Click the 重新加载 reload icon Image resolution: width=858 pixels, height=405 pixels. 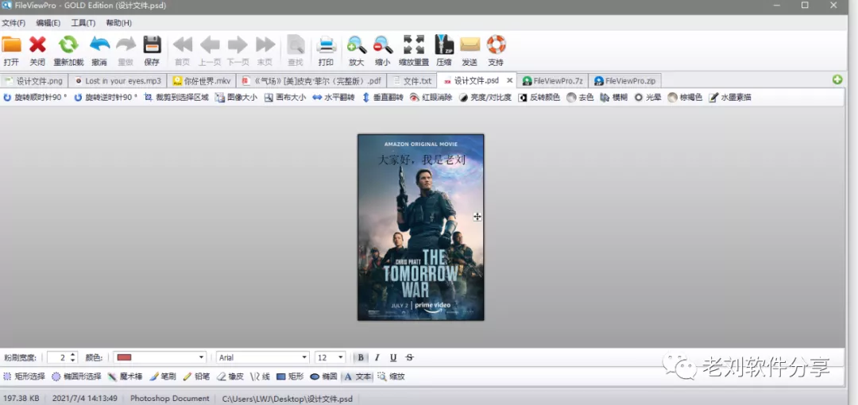tap(68, 45)
